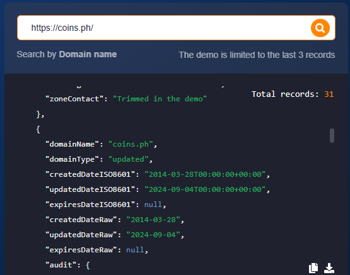
Task: Click the Total records 31 counter
Action: tap(293, 94)
